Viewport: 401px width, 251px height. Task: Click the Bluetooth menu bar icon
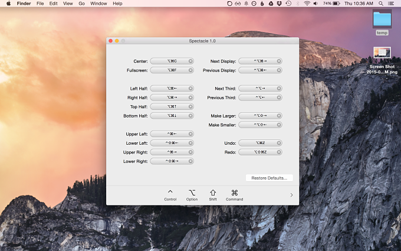click(x=297, y=4)
